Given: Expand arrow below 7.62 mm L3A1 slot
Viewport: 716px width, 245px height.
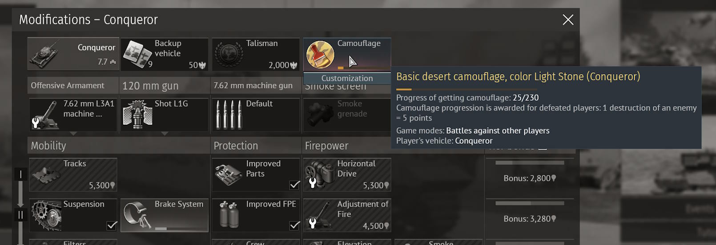Looking at the screenshot, I should [73, 134].
